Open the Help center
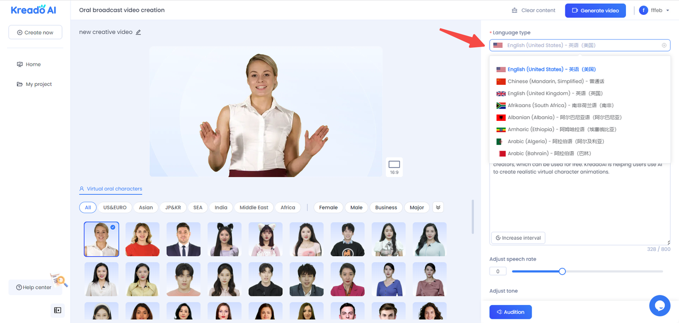 coord(34,287)
